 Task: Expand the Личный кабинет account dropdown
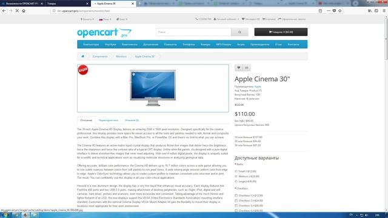(x=226, y=19)
